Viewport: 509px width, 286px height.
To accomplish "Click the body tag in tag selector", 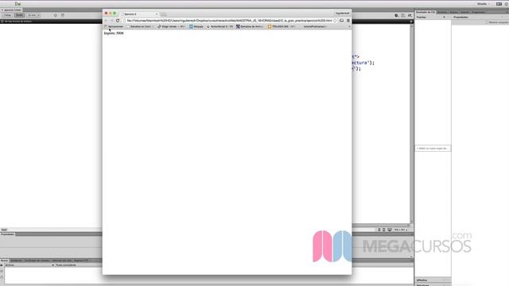I will [4, 230].
